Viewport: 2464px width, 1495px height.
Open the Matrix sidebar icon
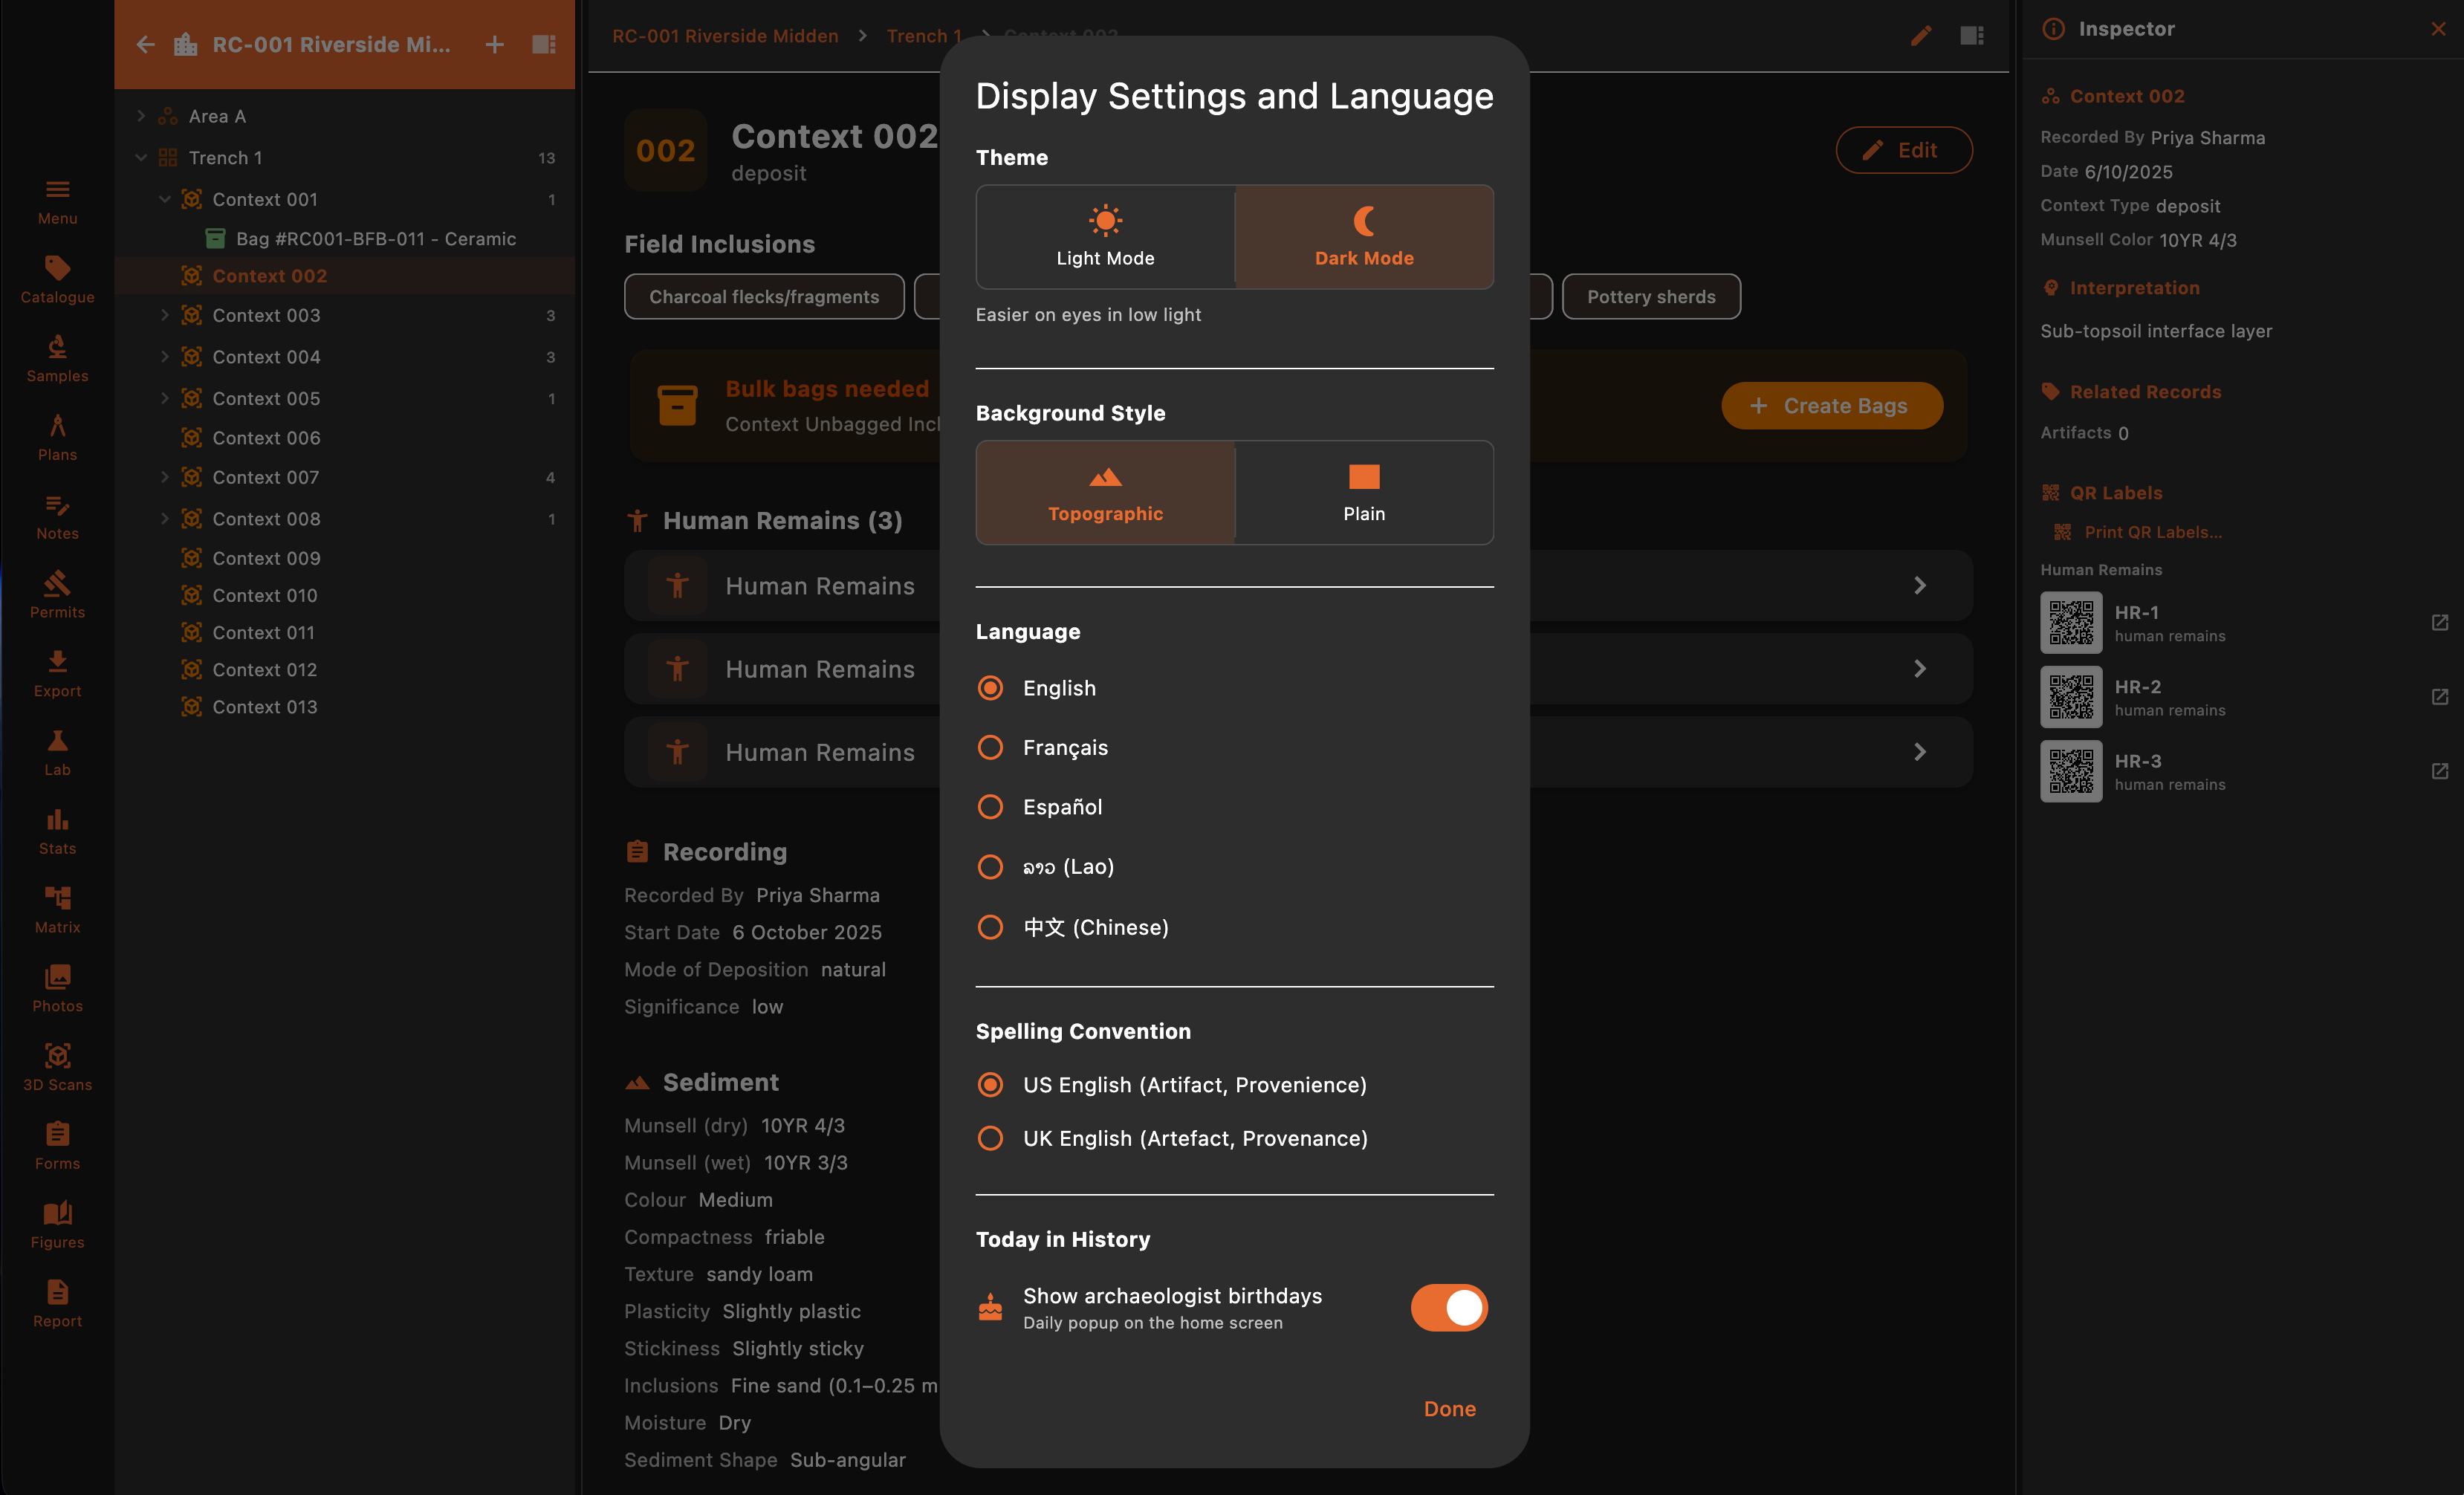(57, 909)
